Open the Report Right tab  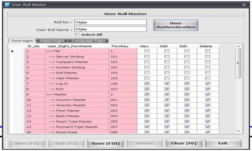click(x=52, y=41)
